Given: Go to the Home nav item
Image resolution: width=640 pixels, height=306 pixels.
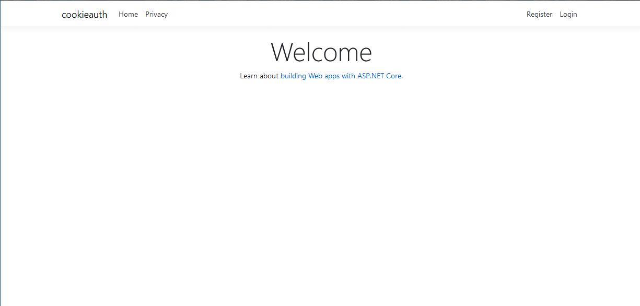Looking at the screenshot, I should pos(128,15).
